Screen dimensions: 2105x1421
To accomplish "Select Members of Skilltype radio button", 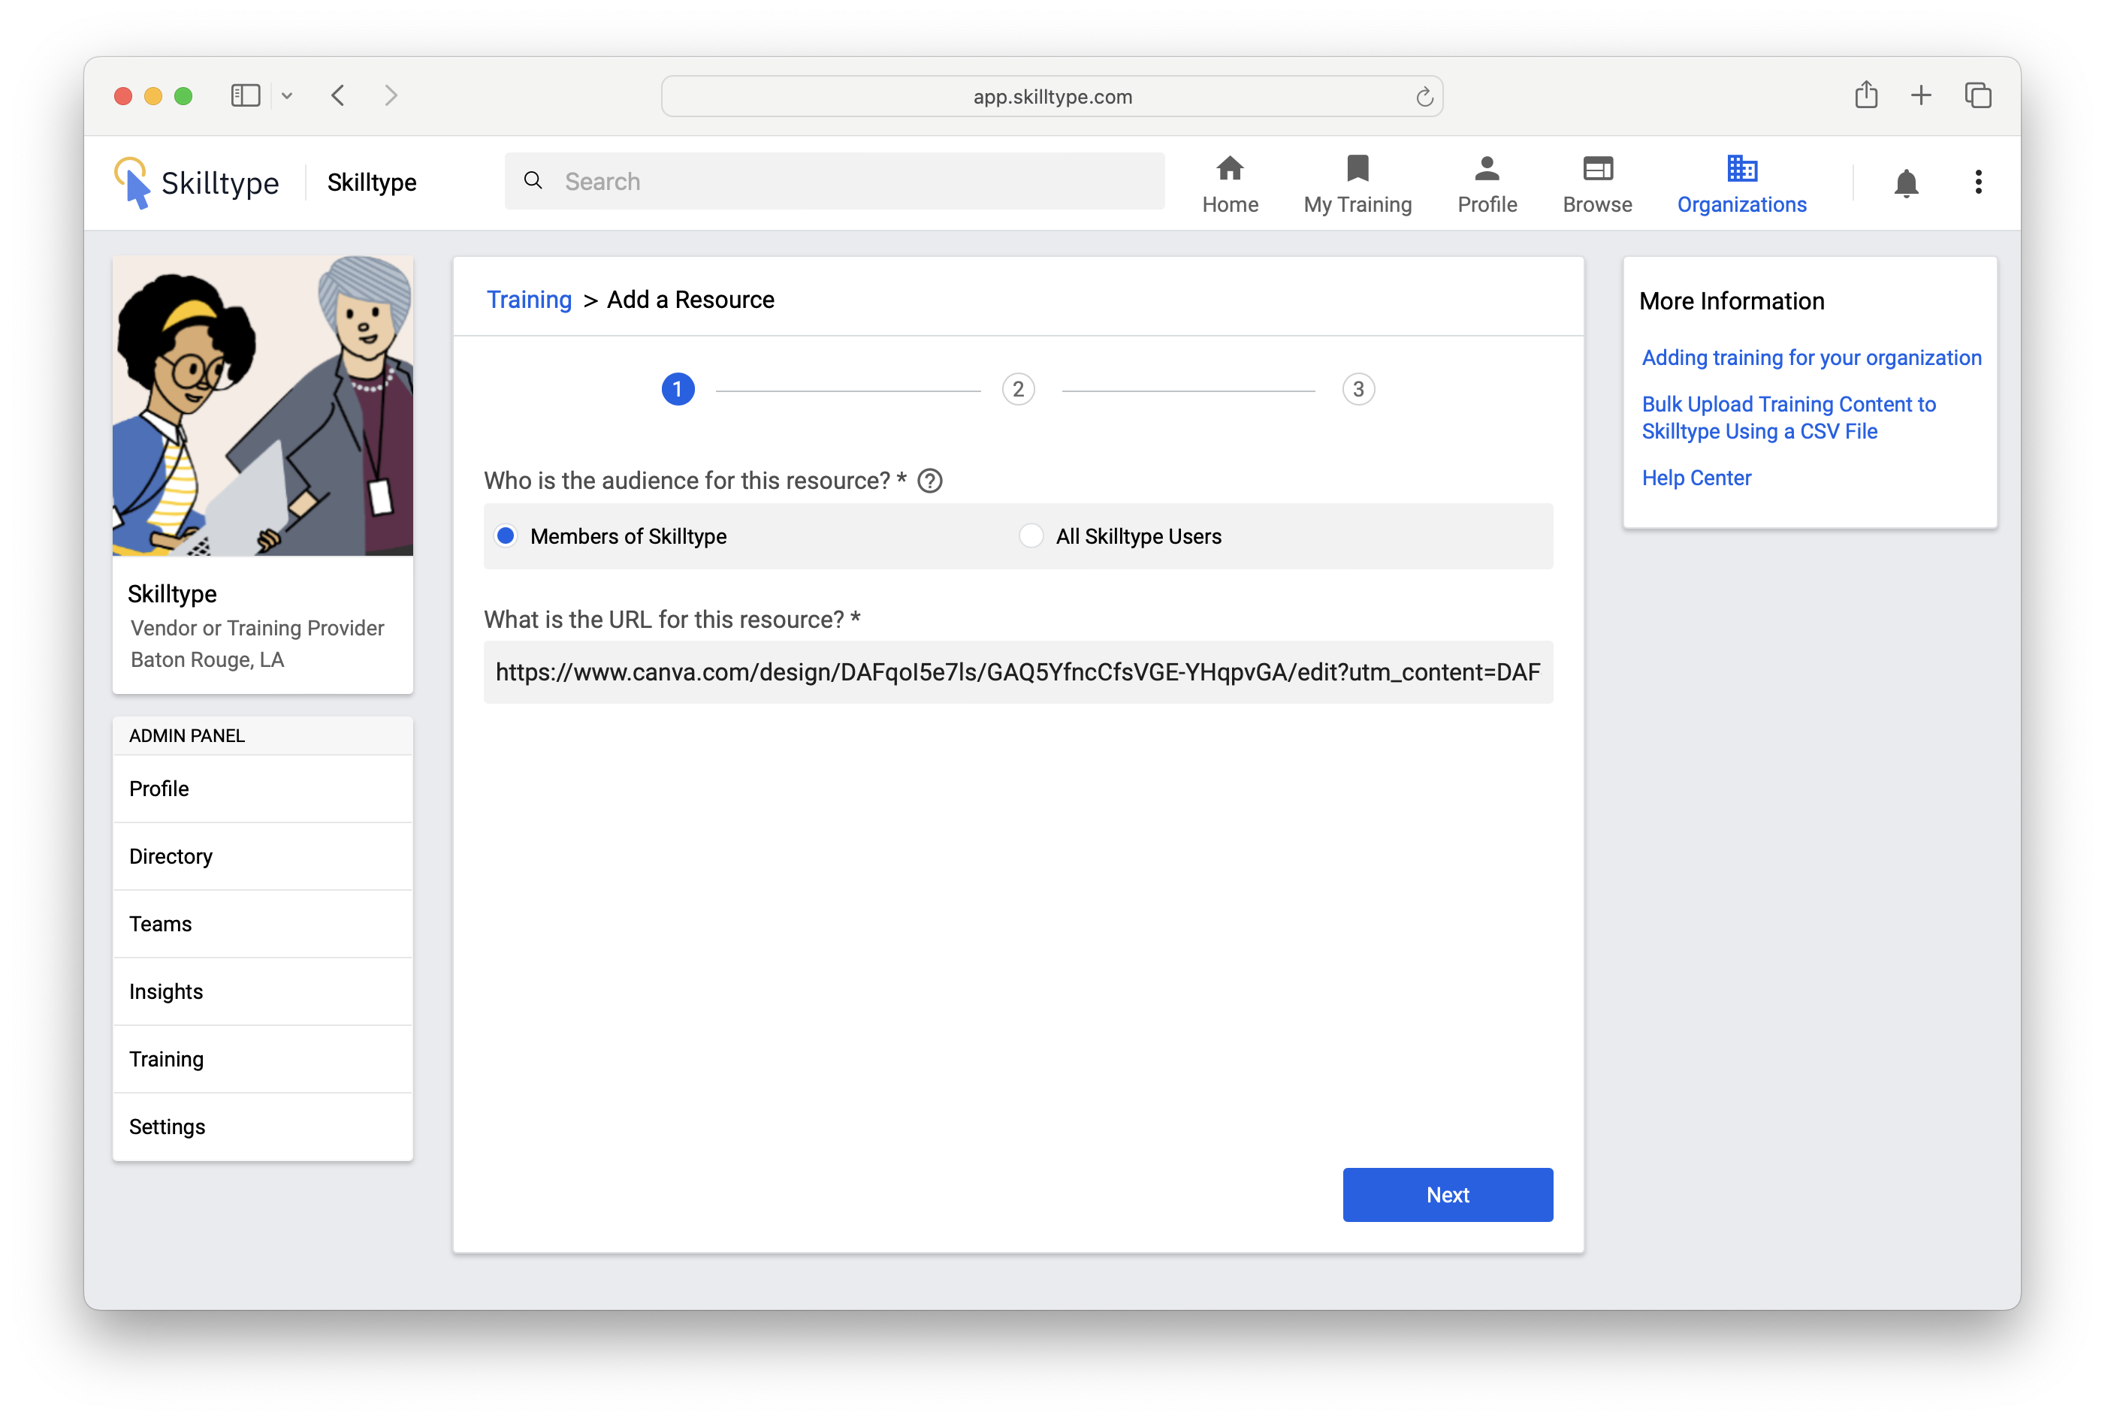I will click(506, 536).
